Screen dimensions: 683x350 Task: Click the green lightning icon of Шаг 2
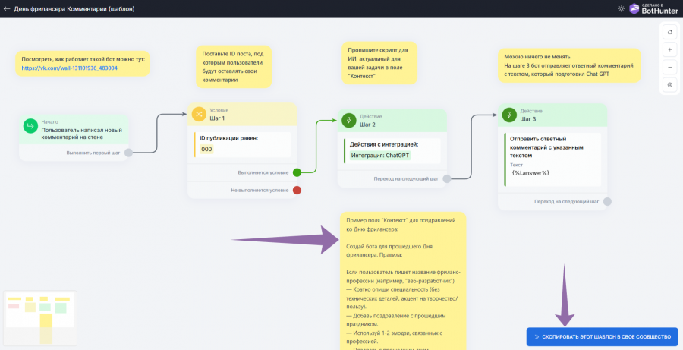pos(348,120)
